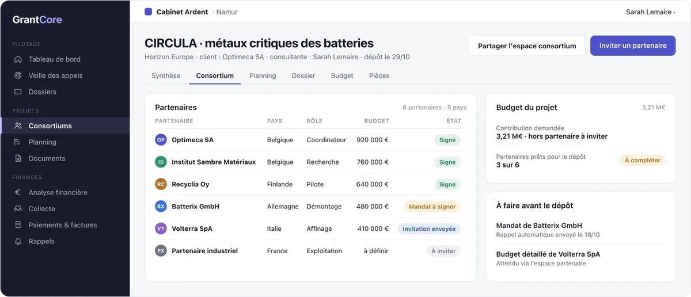Go to the Pièces tab
Viewport: 691px width, 297px height.
tap(379, 75)
